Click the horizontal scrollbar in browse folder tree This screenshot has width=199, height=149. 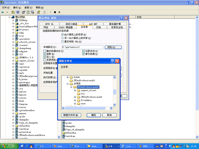click(85, 108)
